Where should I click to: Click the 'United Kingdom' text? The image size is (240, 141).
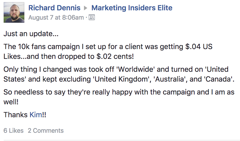pos(122,79)
